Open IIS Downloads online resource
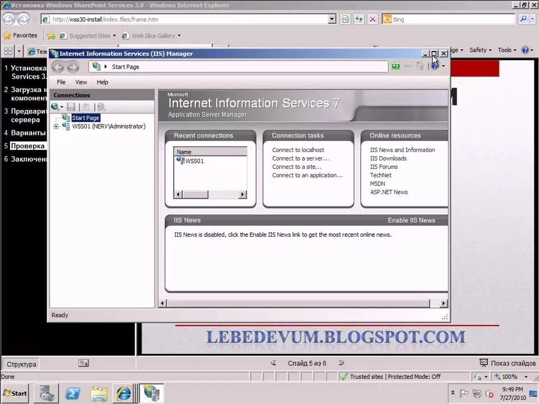Viewport: 539px width, 404px height. tap(388, 158)
